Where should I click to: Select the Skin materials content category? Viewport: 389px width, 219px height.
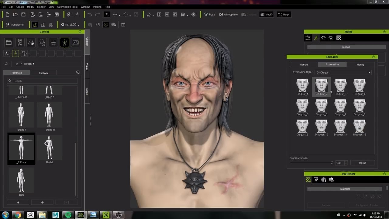[x=31, y=43]
